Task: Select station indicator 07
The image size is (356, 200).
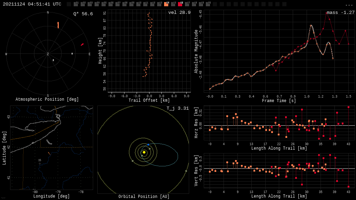Action: click(x=118, y=4)
